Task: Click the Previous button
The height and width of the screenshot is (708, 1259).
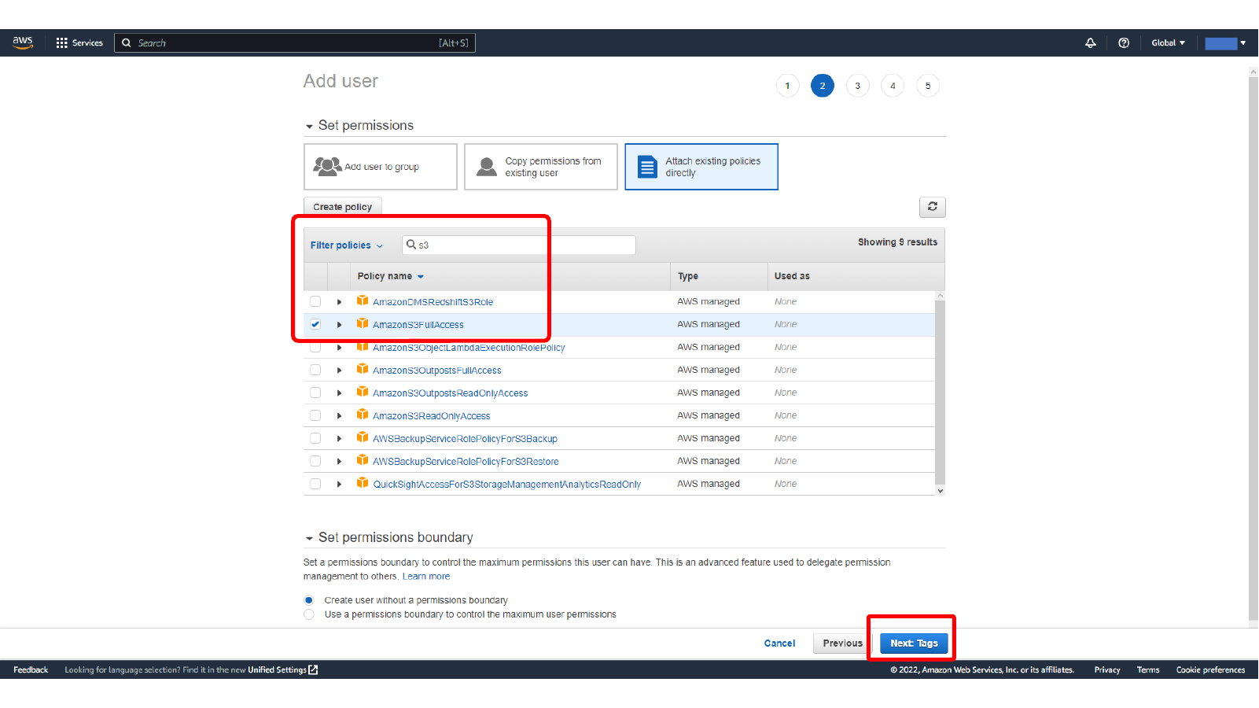Action: [x=842, y=643]
